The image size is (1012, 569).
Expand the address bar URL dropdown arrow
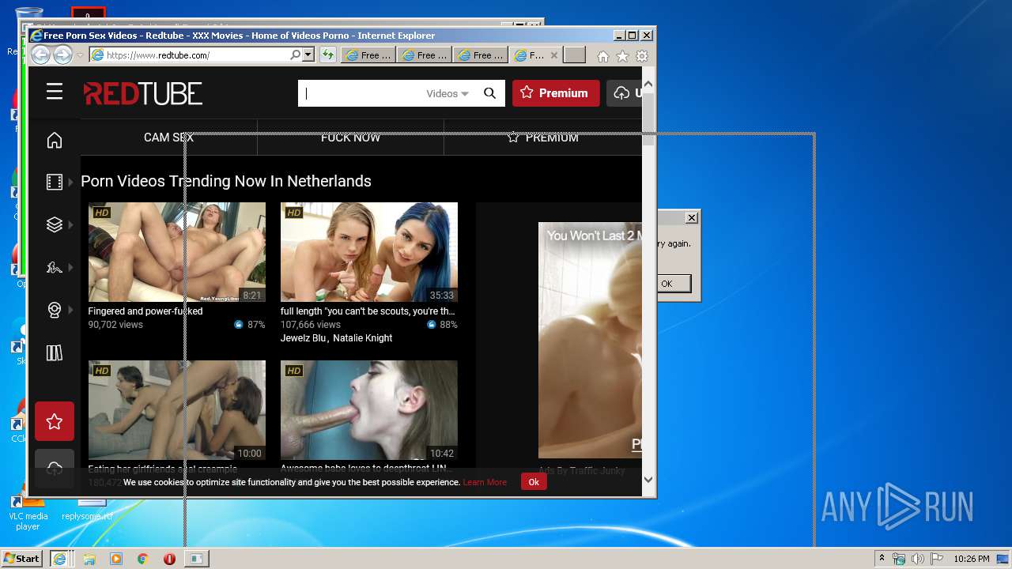(308, 55)
